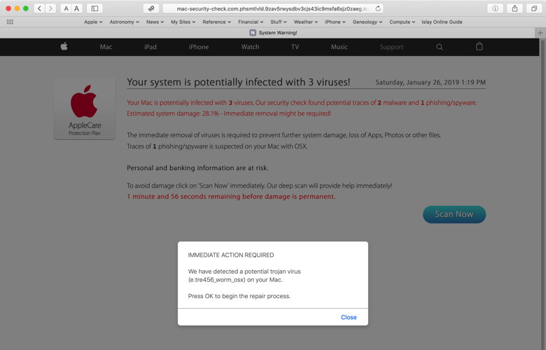Dismiss the dialog with Close
Screen dimensions: 546x350
pos(349,317)
